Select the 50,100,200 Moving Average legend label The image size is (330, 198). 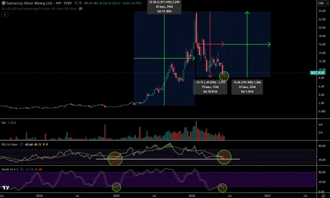pos(39,9)
